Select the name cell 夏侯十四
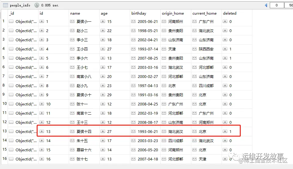 pos(84,131)
